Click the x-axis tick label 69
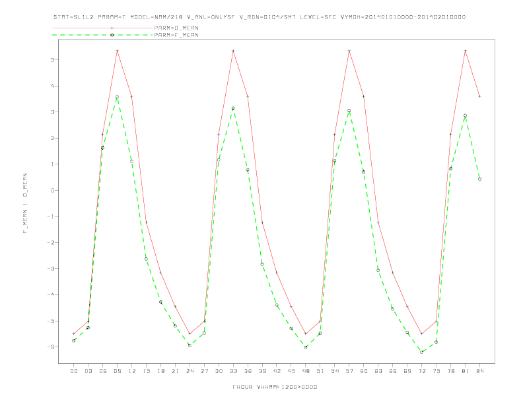Viewport: 523px width, 404px height. (x=407, y=371)
